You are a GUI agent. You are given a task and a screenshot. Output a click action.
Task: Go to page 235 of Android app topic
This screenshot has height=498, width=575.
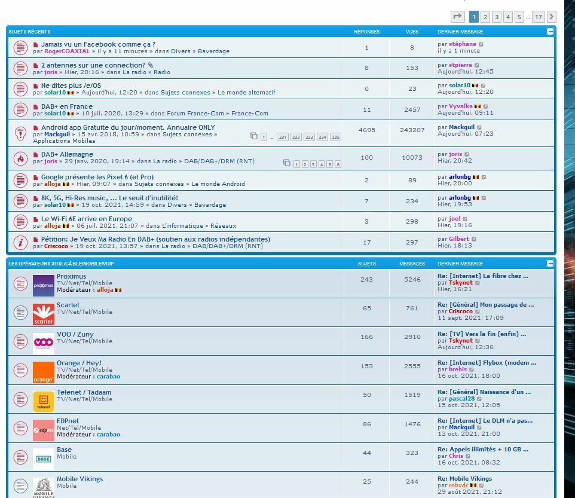(335, 137)
